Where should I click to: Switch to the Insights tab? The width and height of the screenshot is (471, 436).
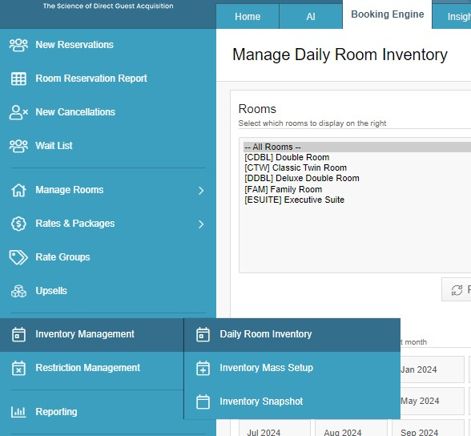pyautogui.click(x=452, y=17)
